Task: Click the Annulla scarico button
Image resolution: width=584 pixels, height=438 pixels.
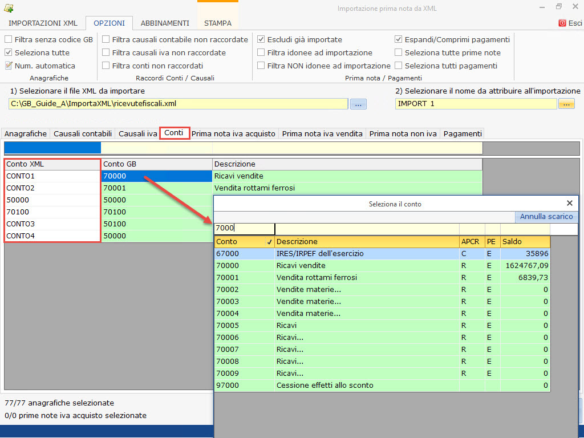Action: (546, 217)
